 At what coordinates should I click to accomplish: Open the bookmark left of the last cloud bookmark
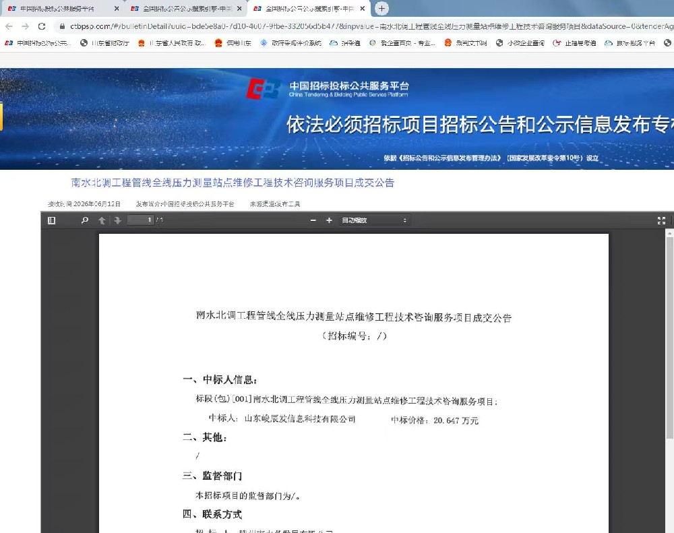[x=575, y=43]
